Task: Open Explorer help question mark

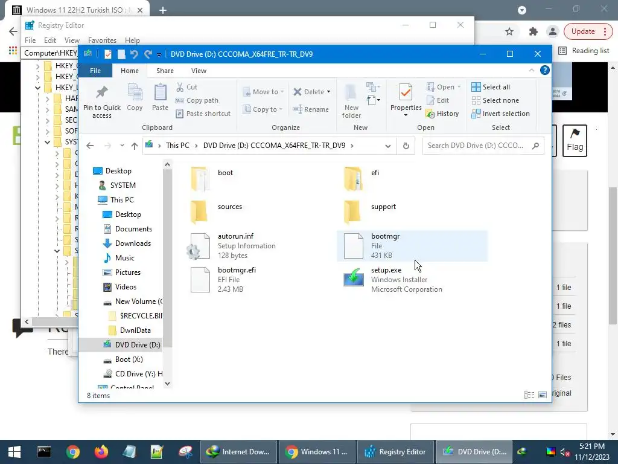Action: click(545, 70)
